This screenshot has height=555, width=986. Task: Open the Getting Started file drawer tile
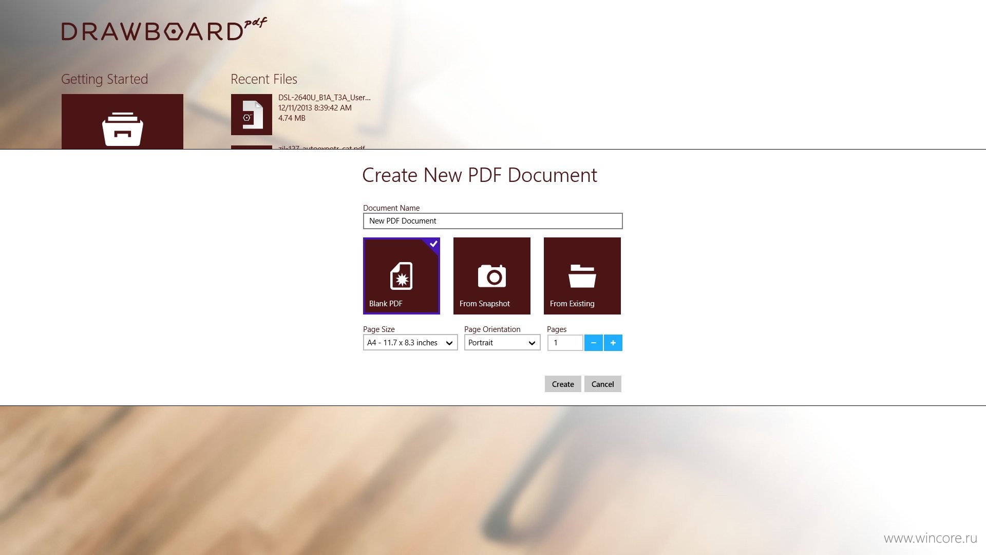122,122
